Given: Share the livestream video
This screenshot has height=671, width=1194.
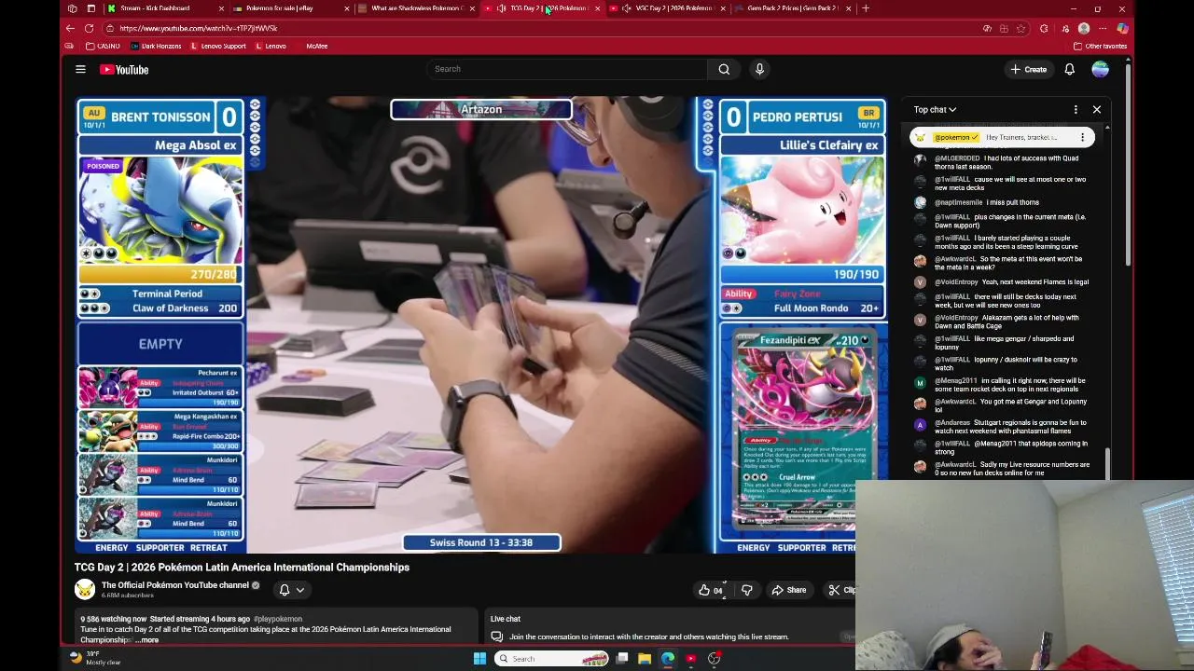Looking at the screenshot, I should pos(789,590).
